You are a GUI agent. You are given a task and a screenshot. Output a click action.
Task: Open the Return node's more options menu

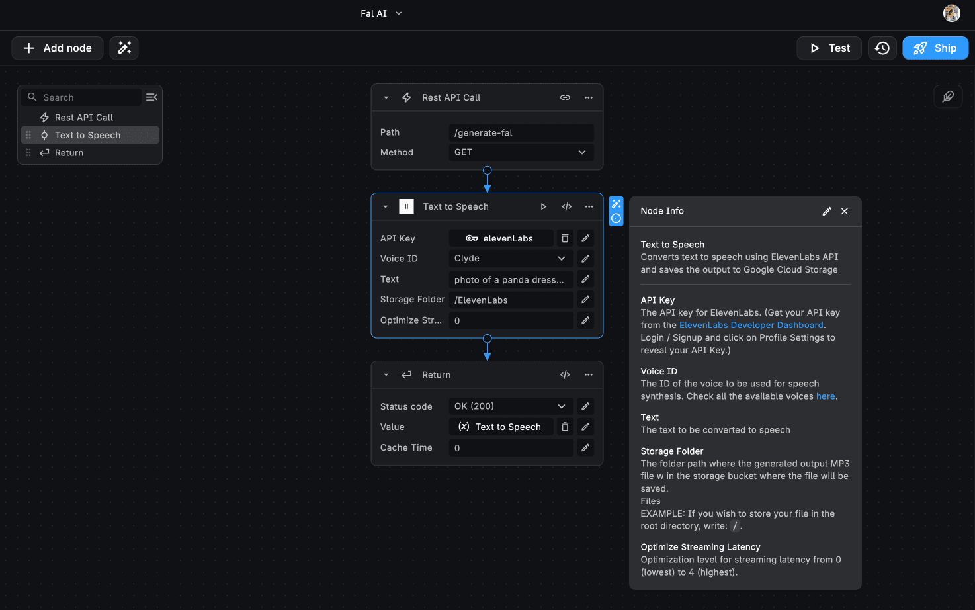tap(588, 374)
